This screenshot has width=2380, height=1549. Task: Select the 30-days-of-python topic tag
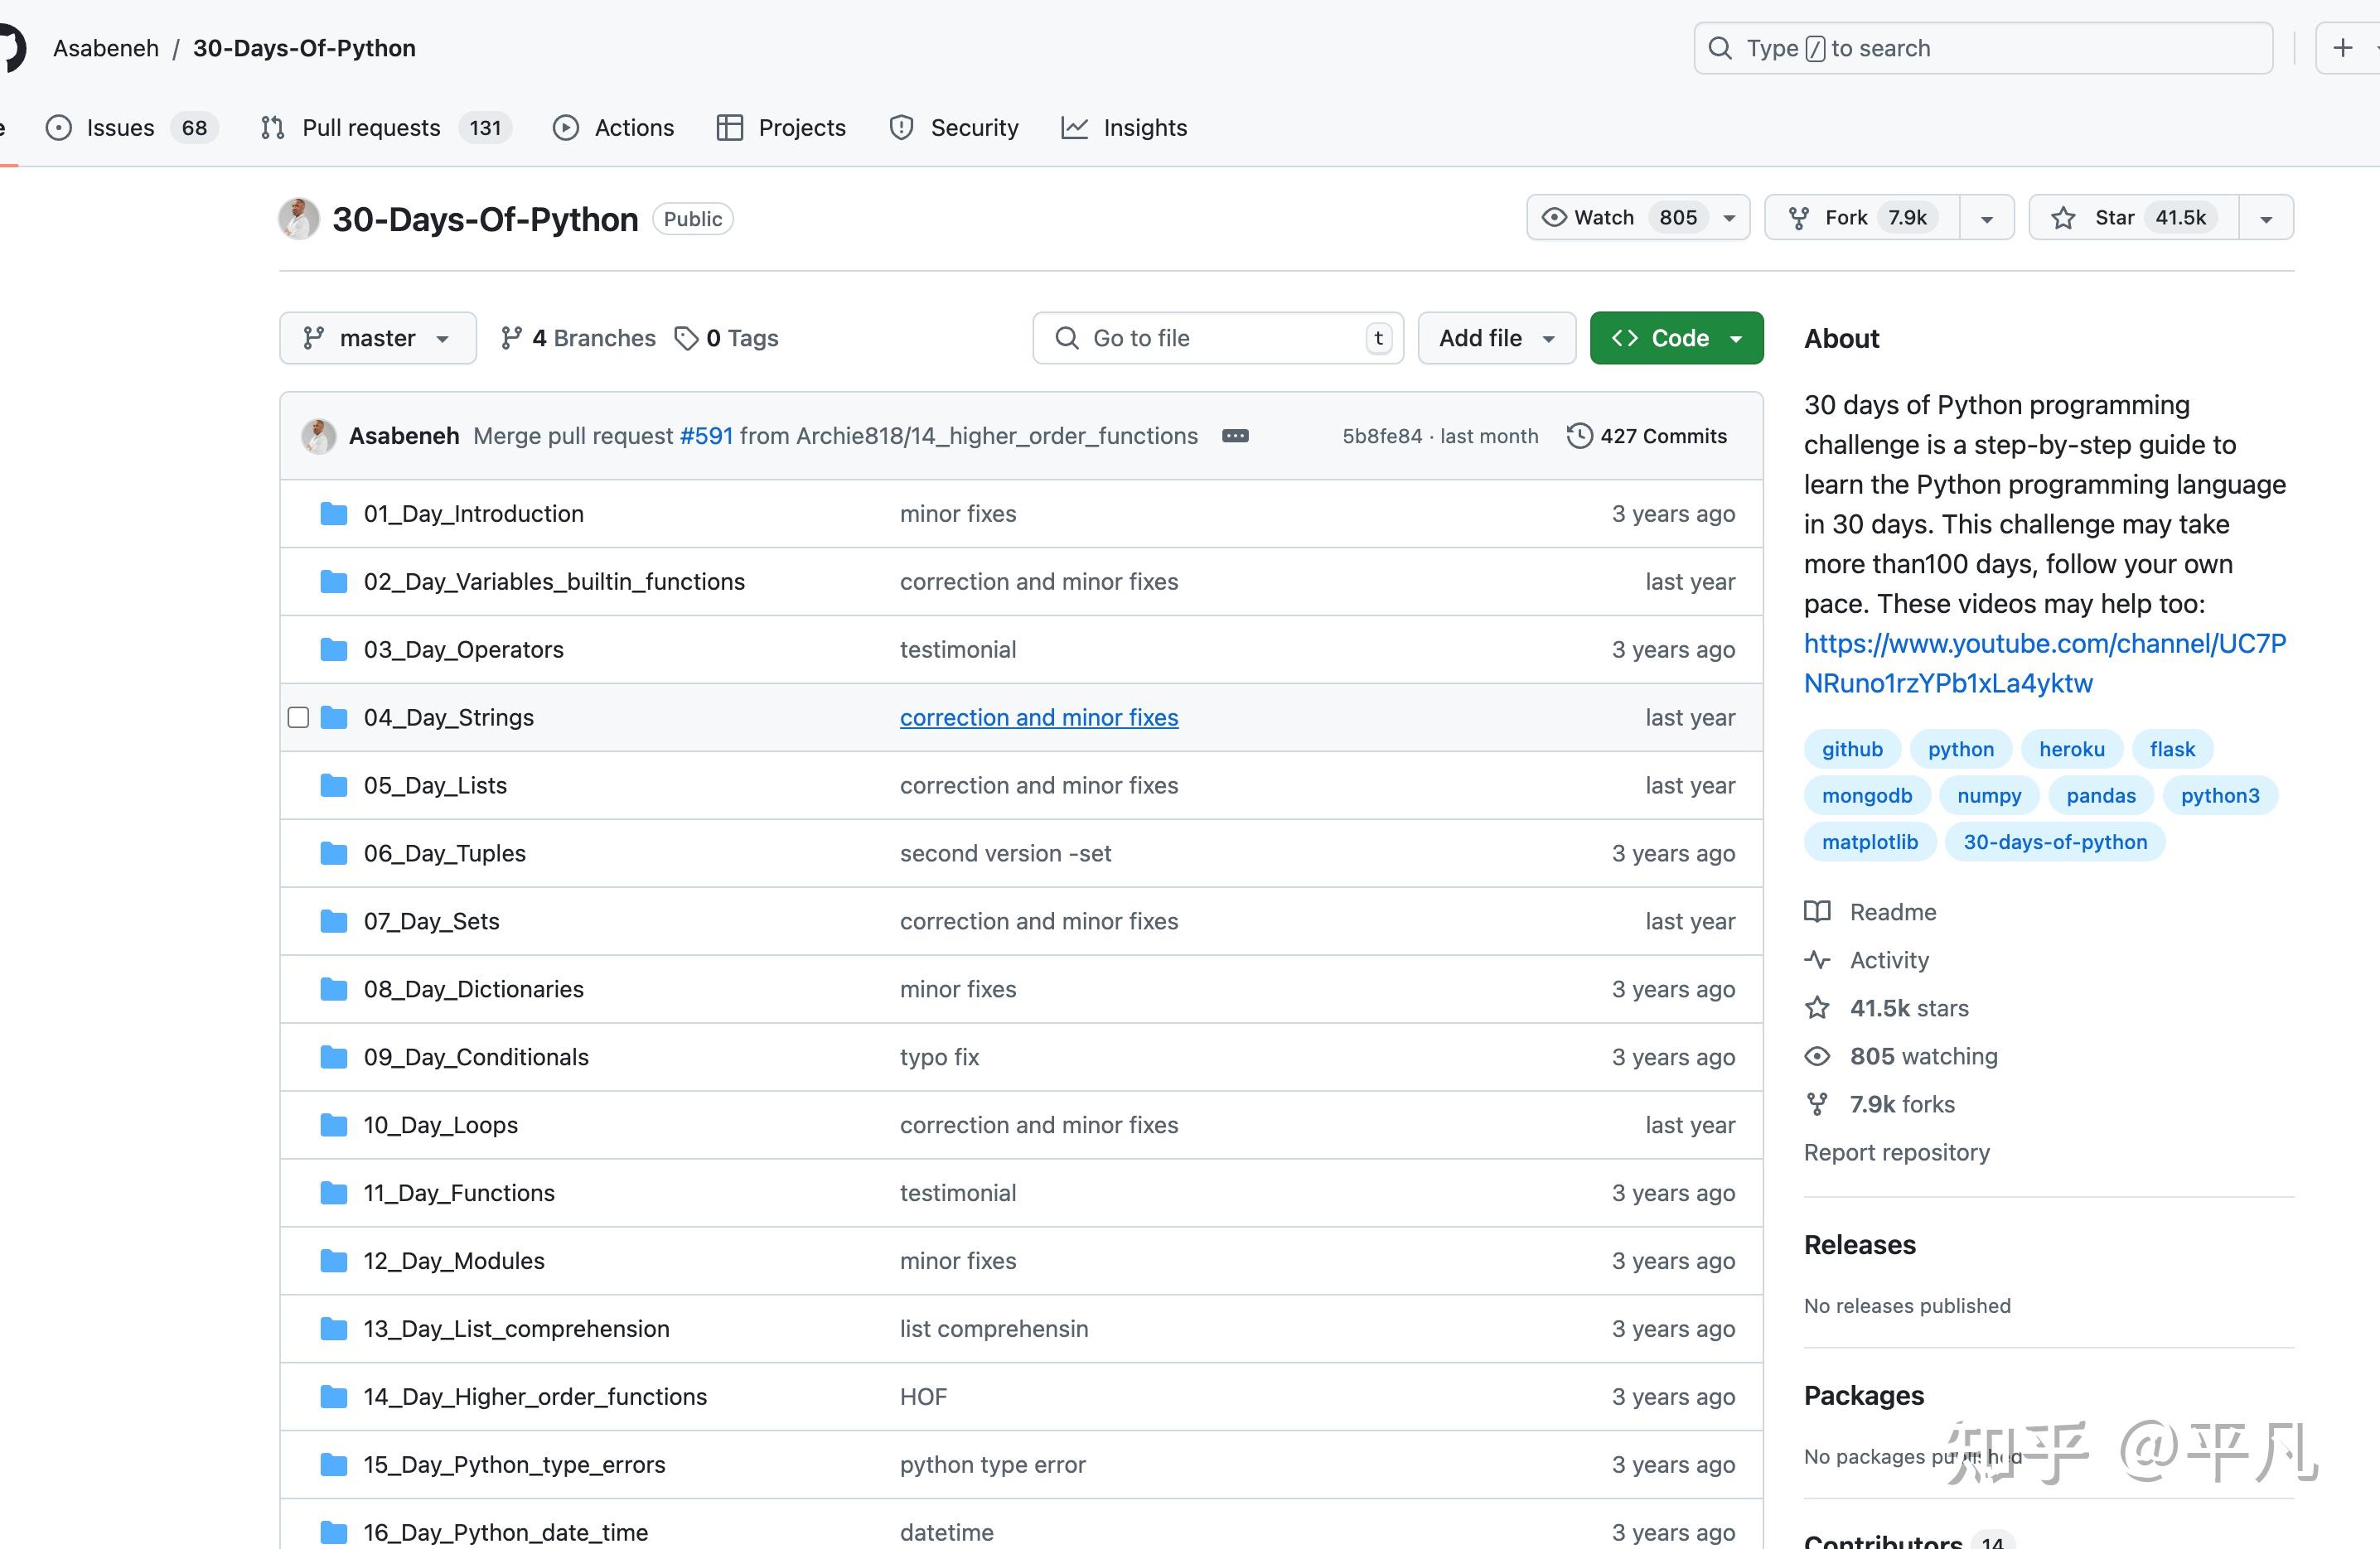point(2055,842)
